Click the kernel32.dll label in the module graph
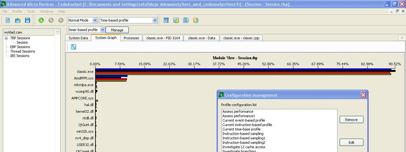The height and width of the screenshot is (152, 406). 85,111
